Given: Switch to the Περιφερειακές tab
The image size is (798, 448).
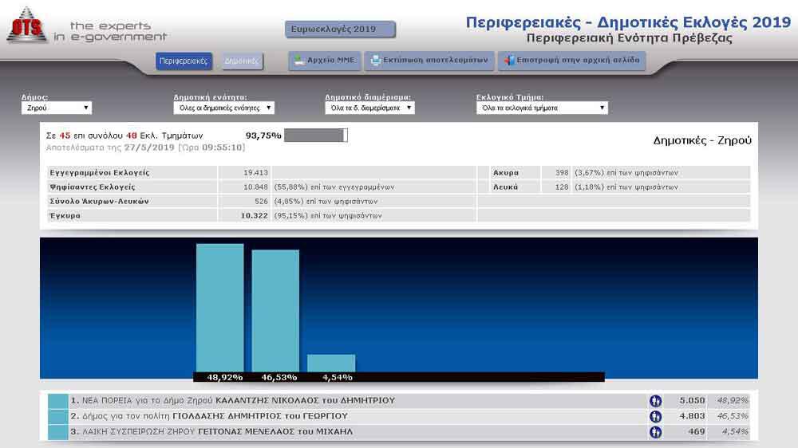Looking at the screenshot, I should [184, 61].
